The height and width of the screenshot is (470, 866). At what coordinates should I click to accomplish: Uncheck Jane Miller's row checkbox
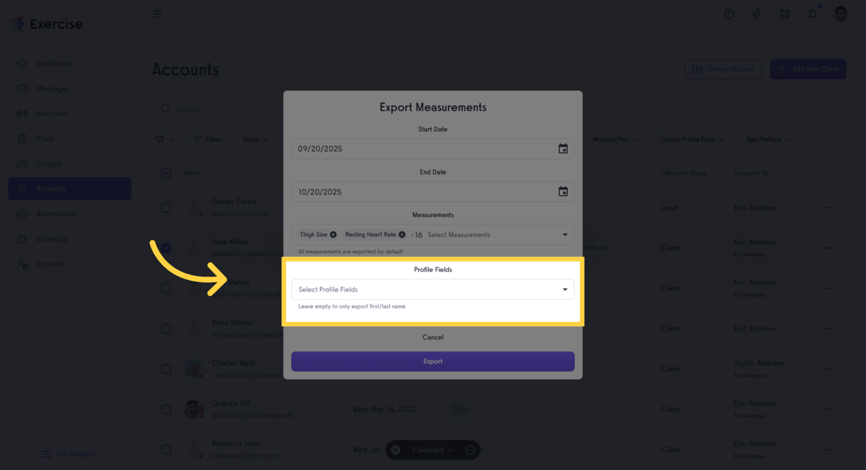(165, 248)
